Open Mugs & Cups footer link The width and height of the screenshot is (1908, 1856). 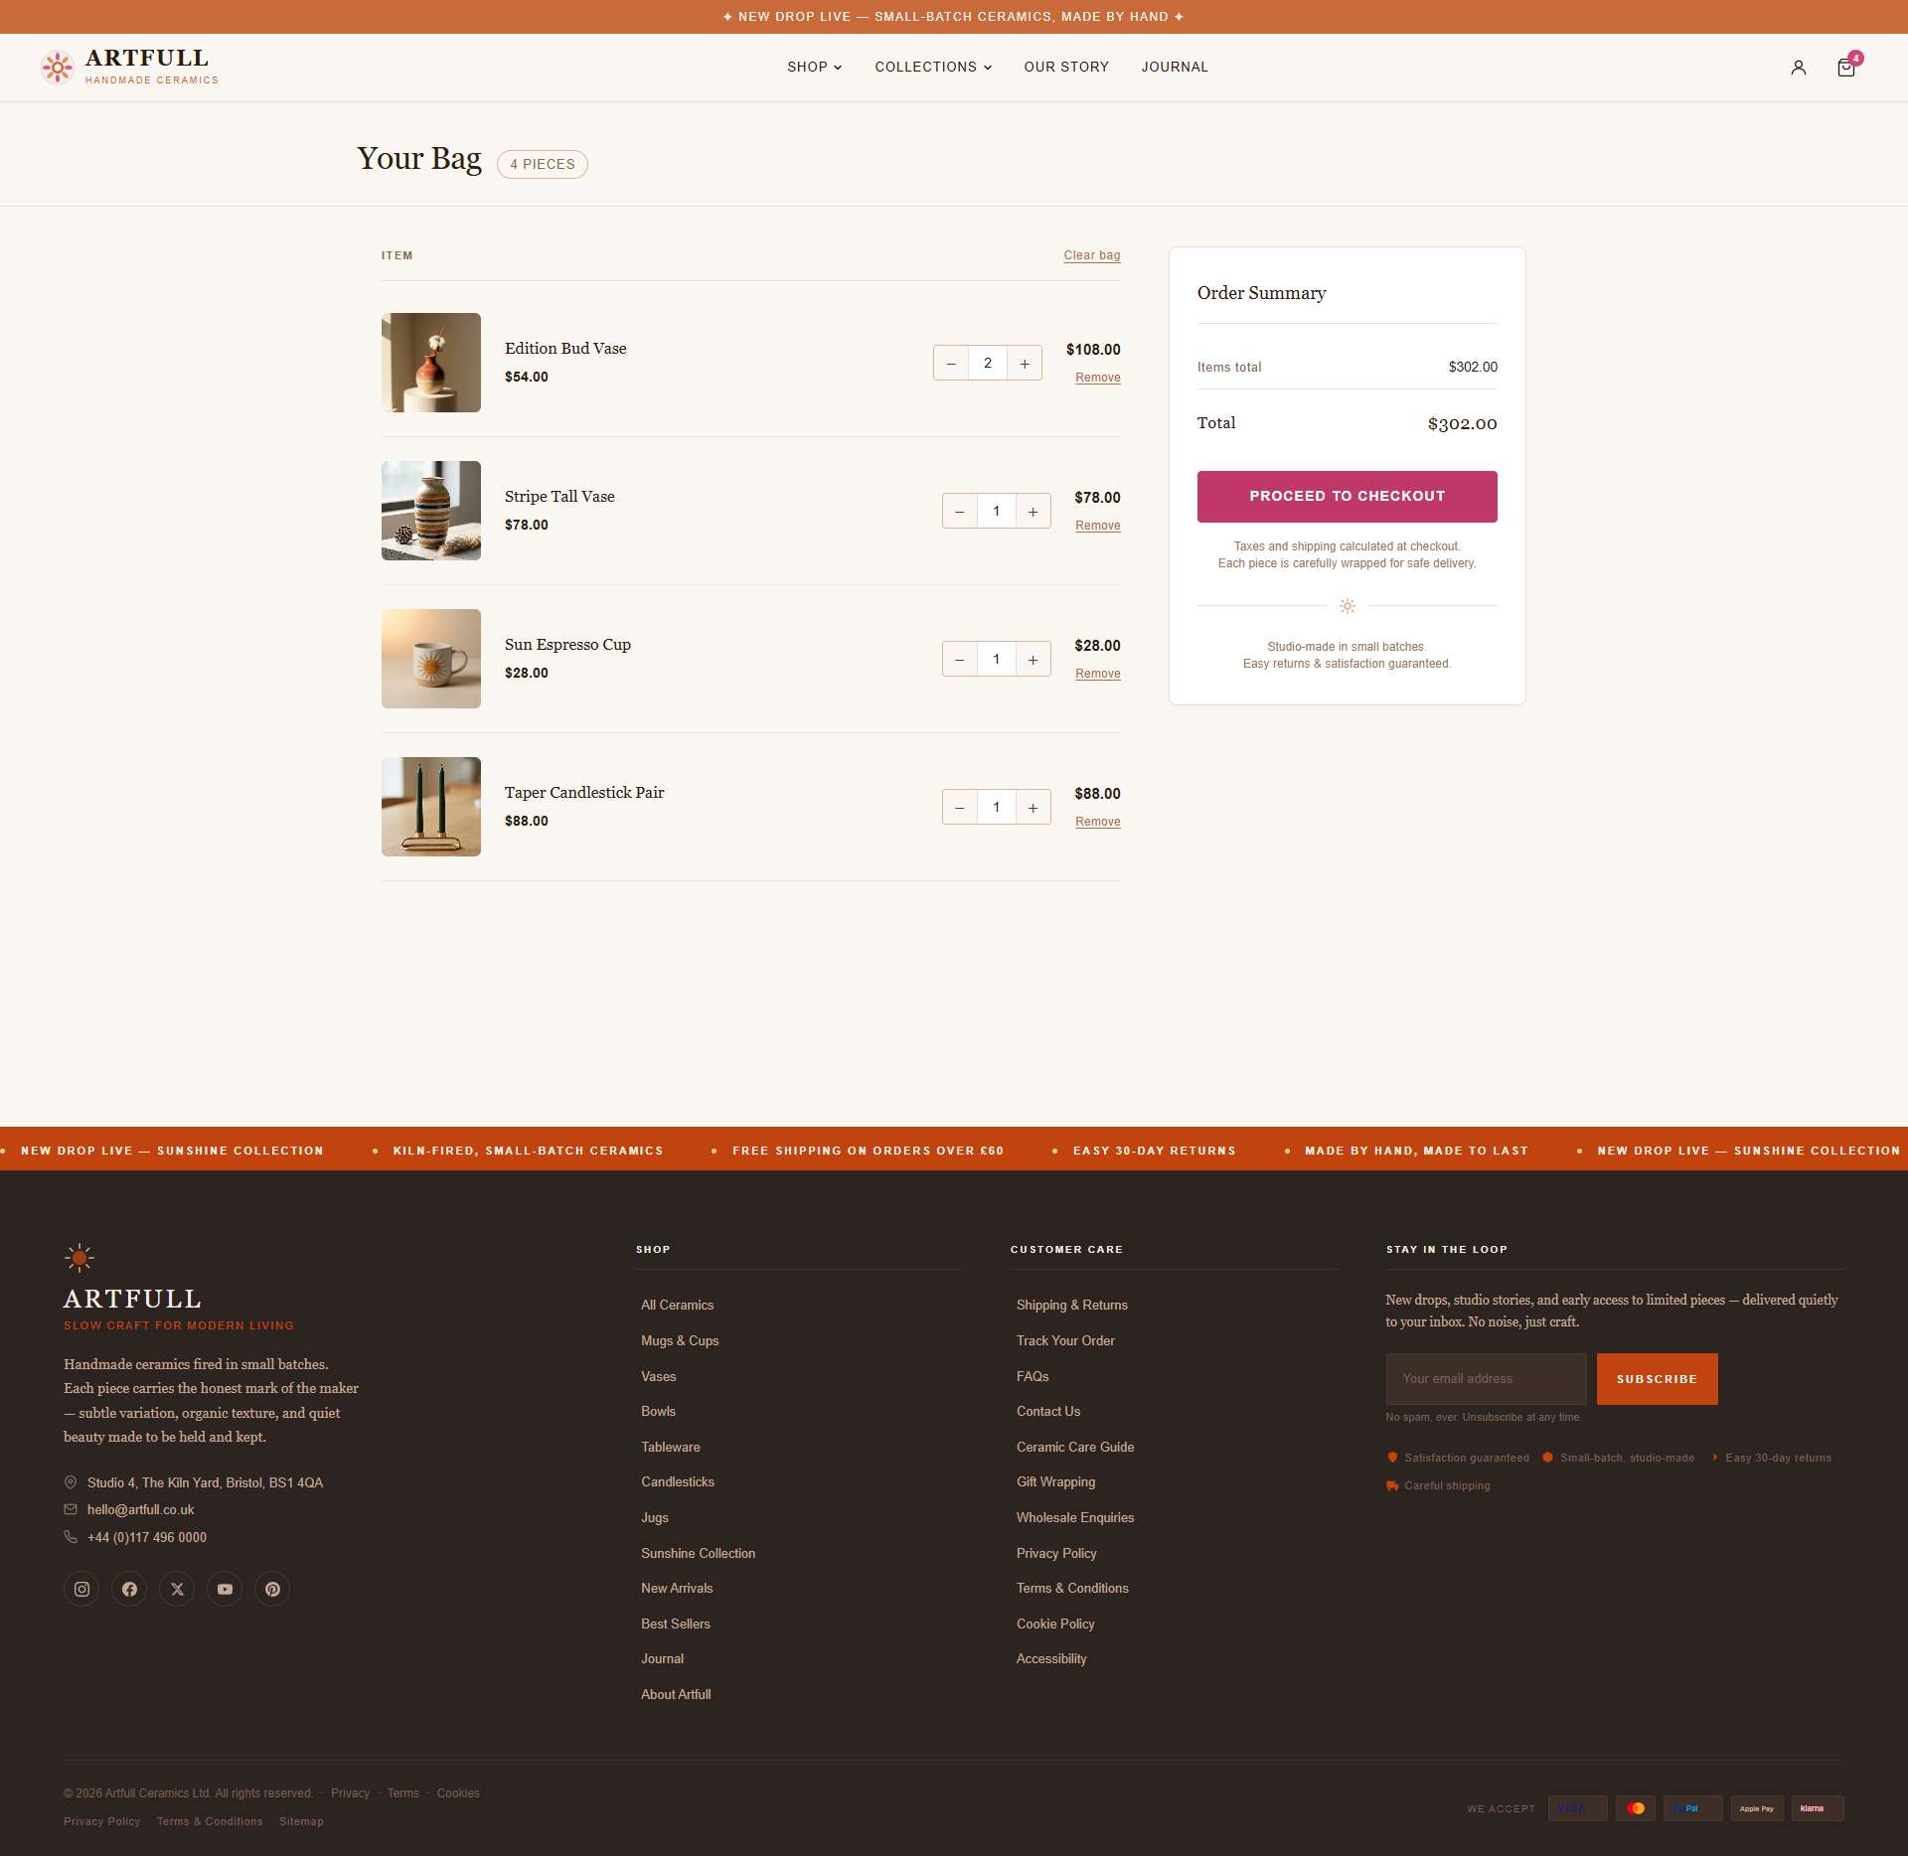680,1341
